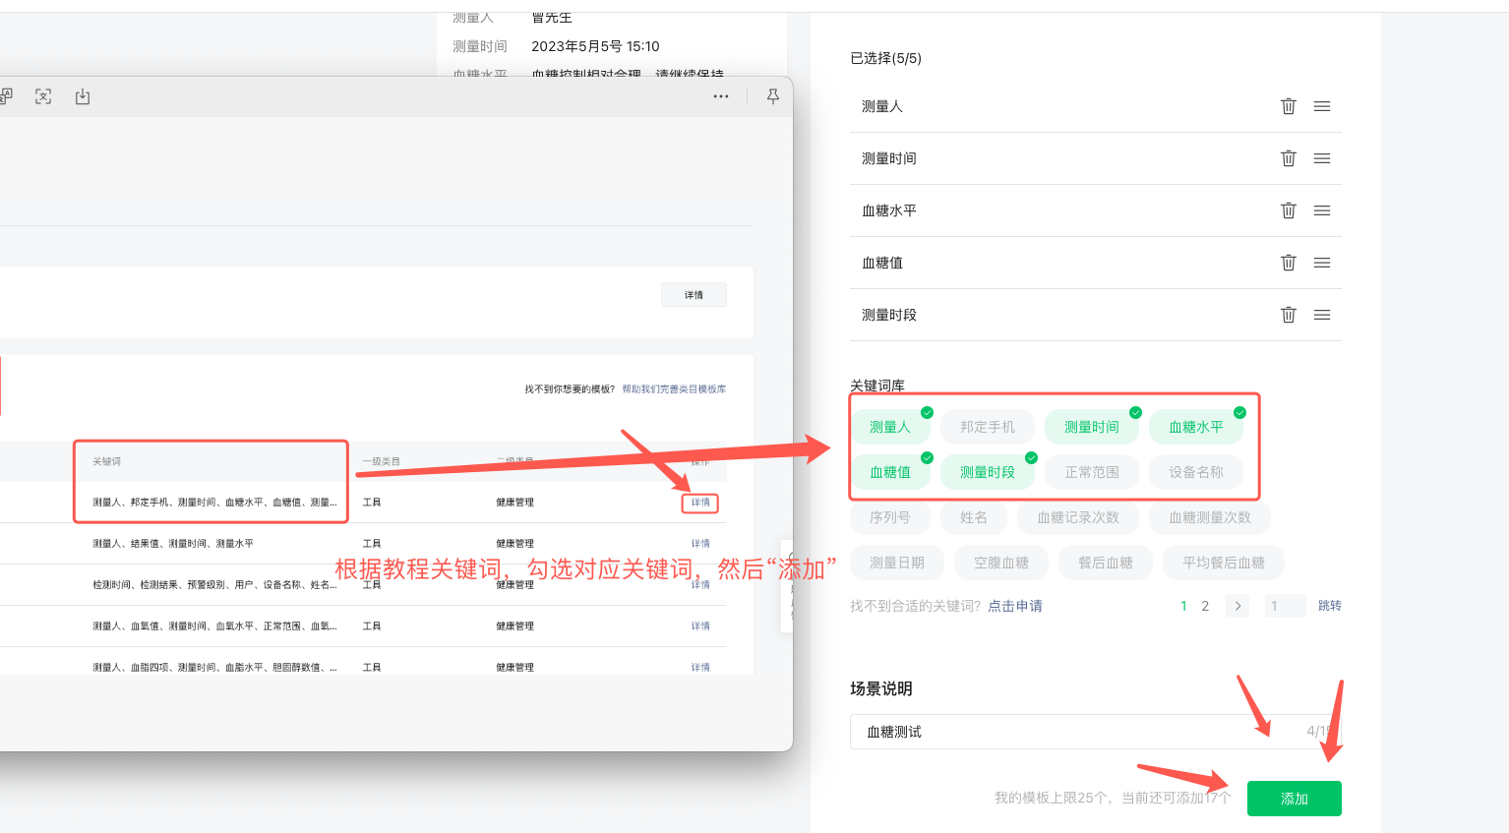Click the 场景说明 text input field
1509x833 pixels.
(x=1072, y=732)
